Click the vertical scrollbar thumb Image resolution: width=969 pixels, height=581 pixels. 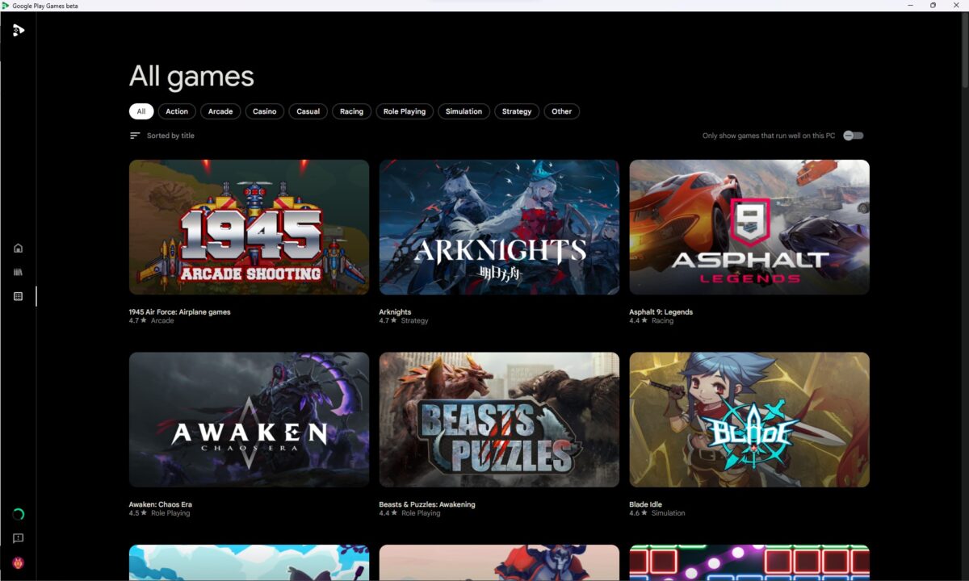[965, 50]
